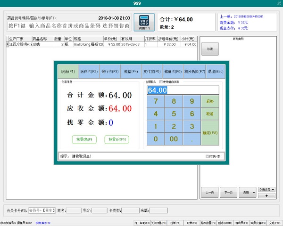Click the 删除(Delete) button
This screenshot has width=283, height=226.
click(225, 223)
